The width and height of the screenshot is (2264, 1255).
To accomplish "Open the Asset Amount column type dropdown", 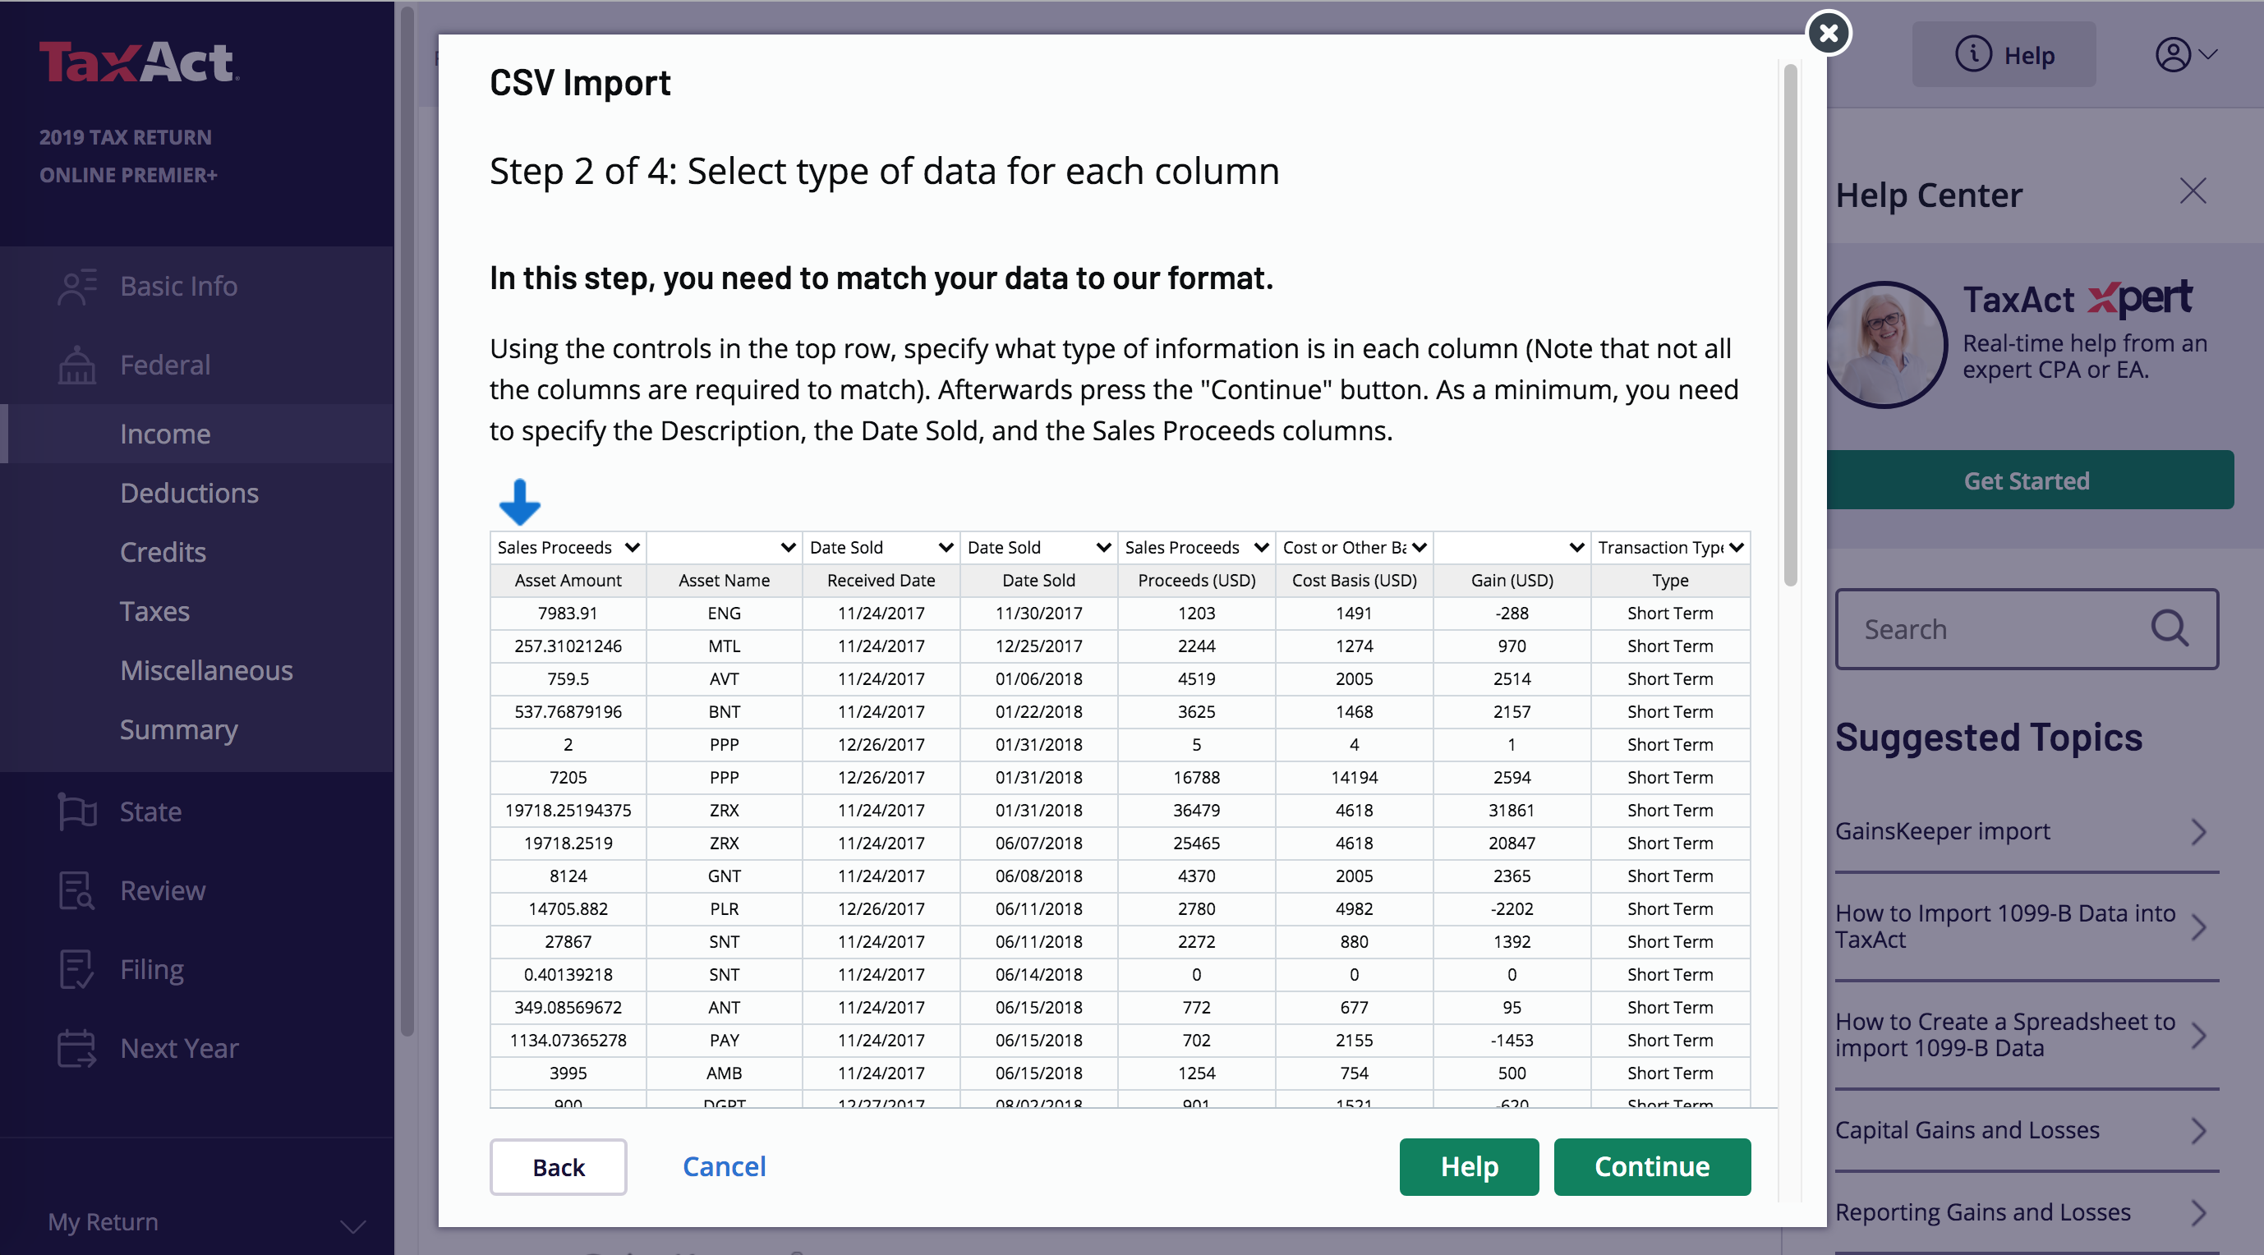I will click(x=568, y=548).
